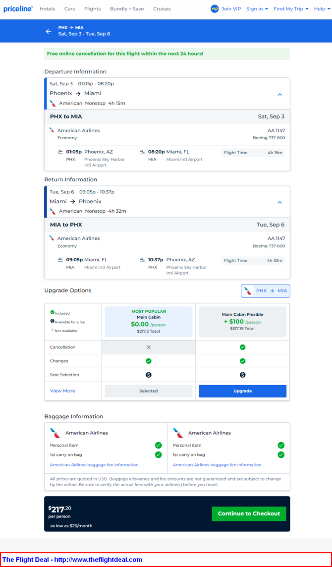
Task: Click Continue to Checkout button
Action: click(249, 514)
